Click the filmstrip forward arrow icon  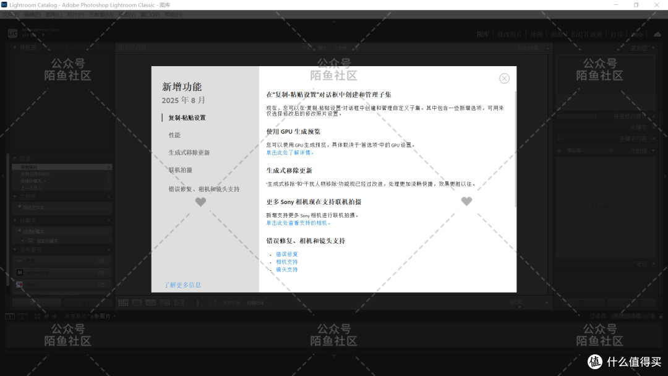tap(54, 317)
